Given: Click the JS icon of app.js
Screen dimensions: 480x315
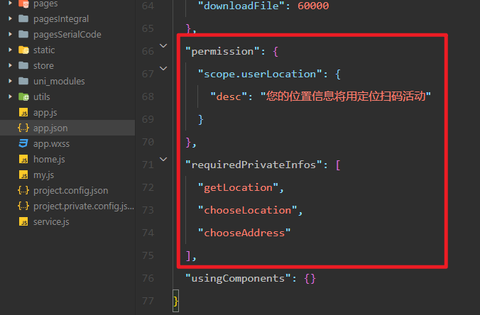Looking at the screenshot, I should pos(23,113).
